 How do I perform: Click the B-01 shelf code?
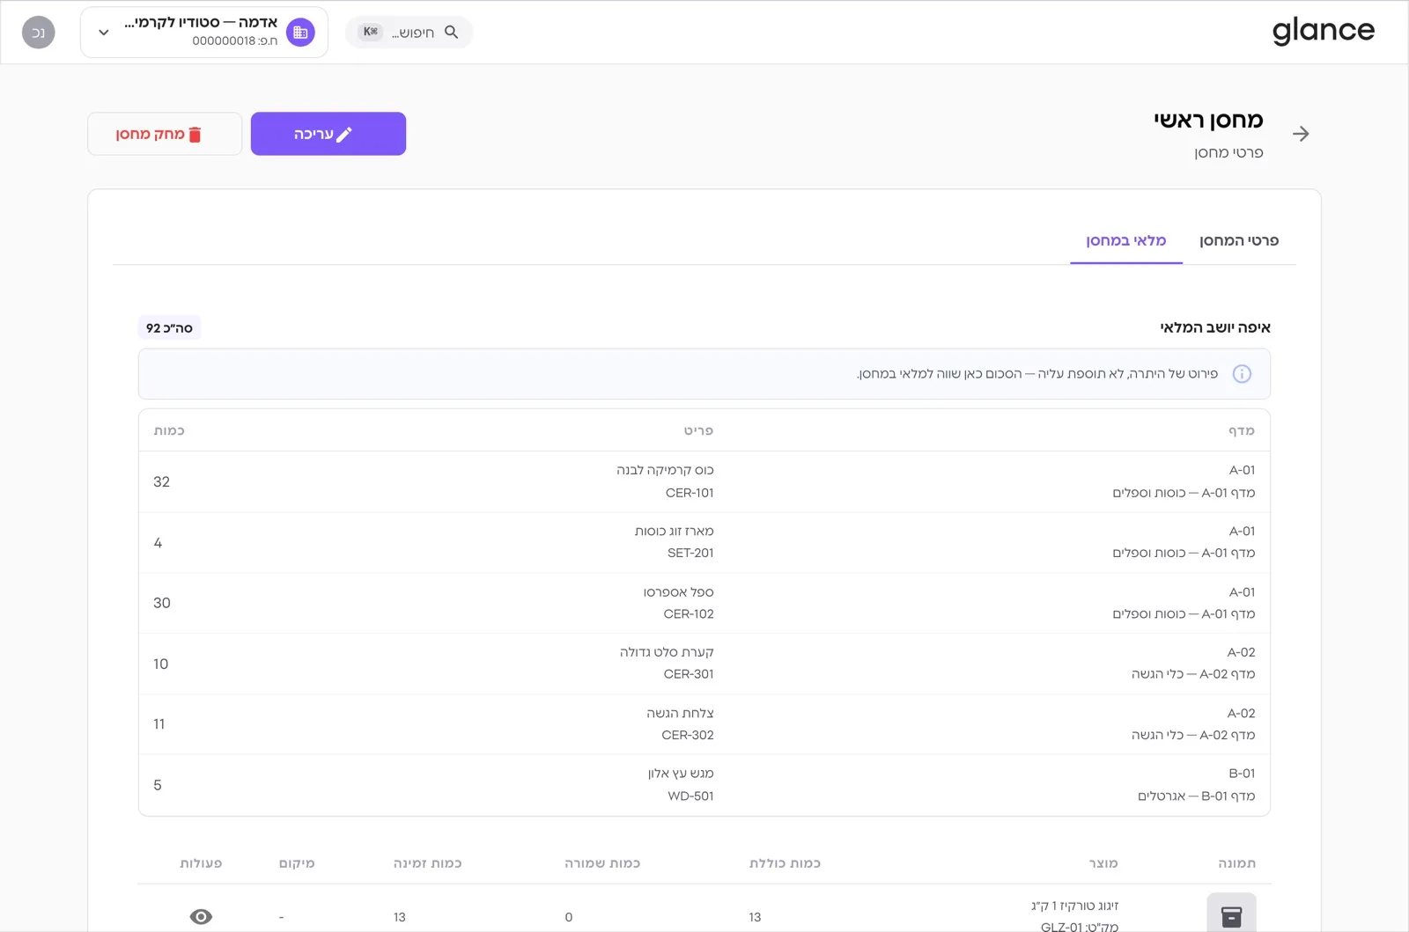pyautogui.click(x=1242, y=774)
